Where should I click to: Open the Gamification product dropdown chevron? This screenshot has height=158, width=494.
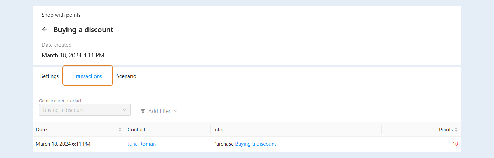tap(125, 110)
